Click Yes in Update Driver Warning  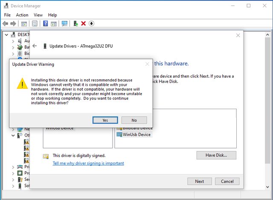tap(105, 120)
